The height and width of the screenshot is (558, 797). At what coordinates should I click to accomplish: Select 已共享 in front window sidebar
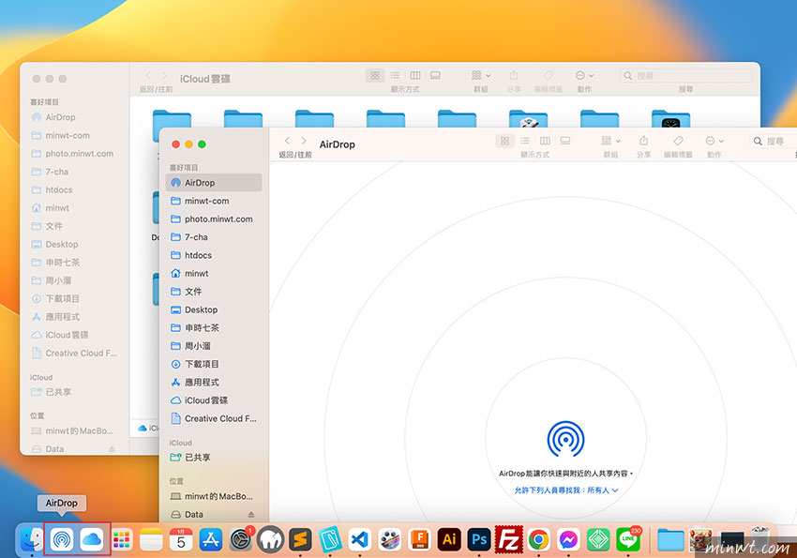point(214,458)
